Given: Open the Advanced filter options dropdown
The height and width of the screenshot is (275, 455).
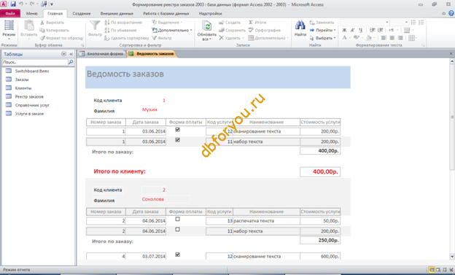Looking at the screenshot, I should coord(172,30).
